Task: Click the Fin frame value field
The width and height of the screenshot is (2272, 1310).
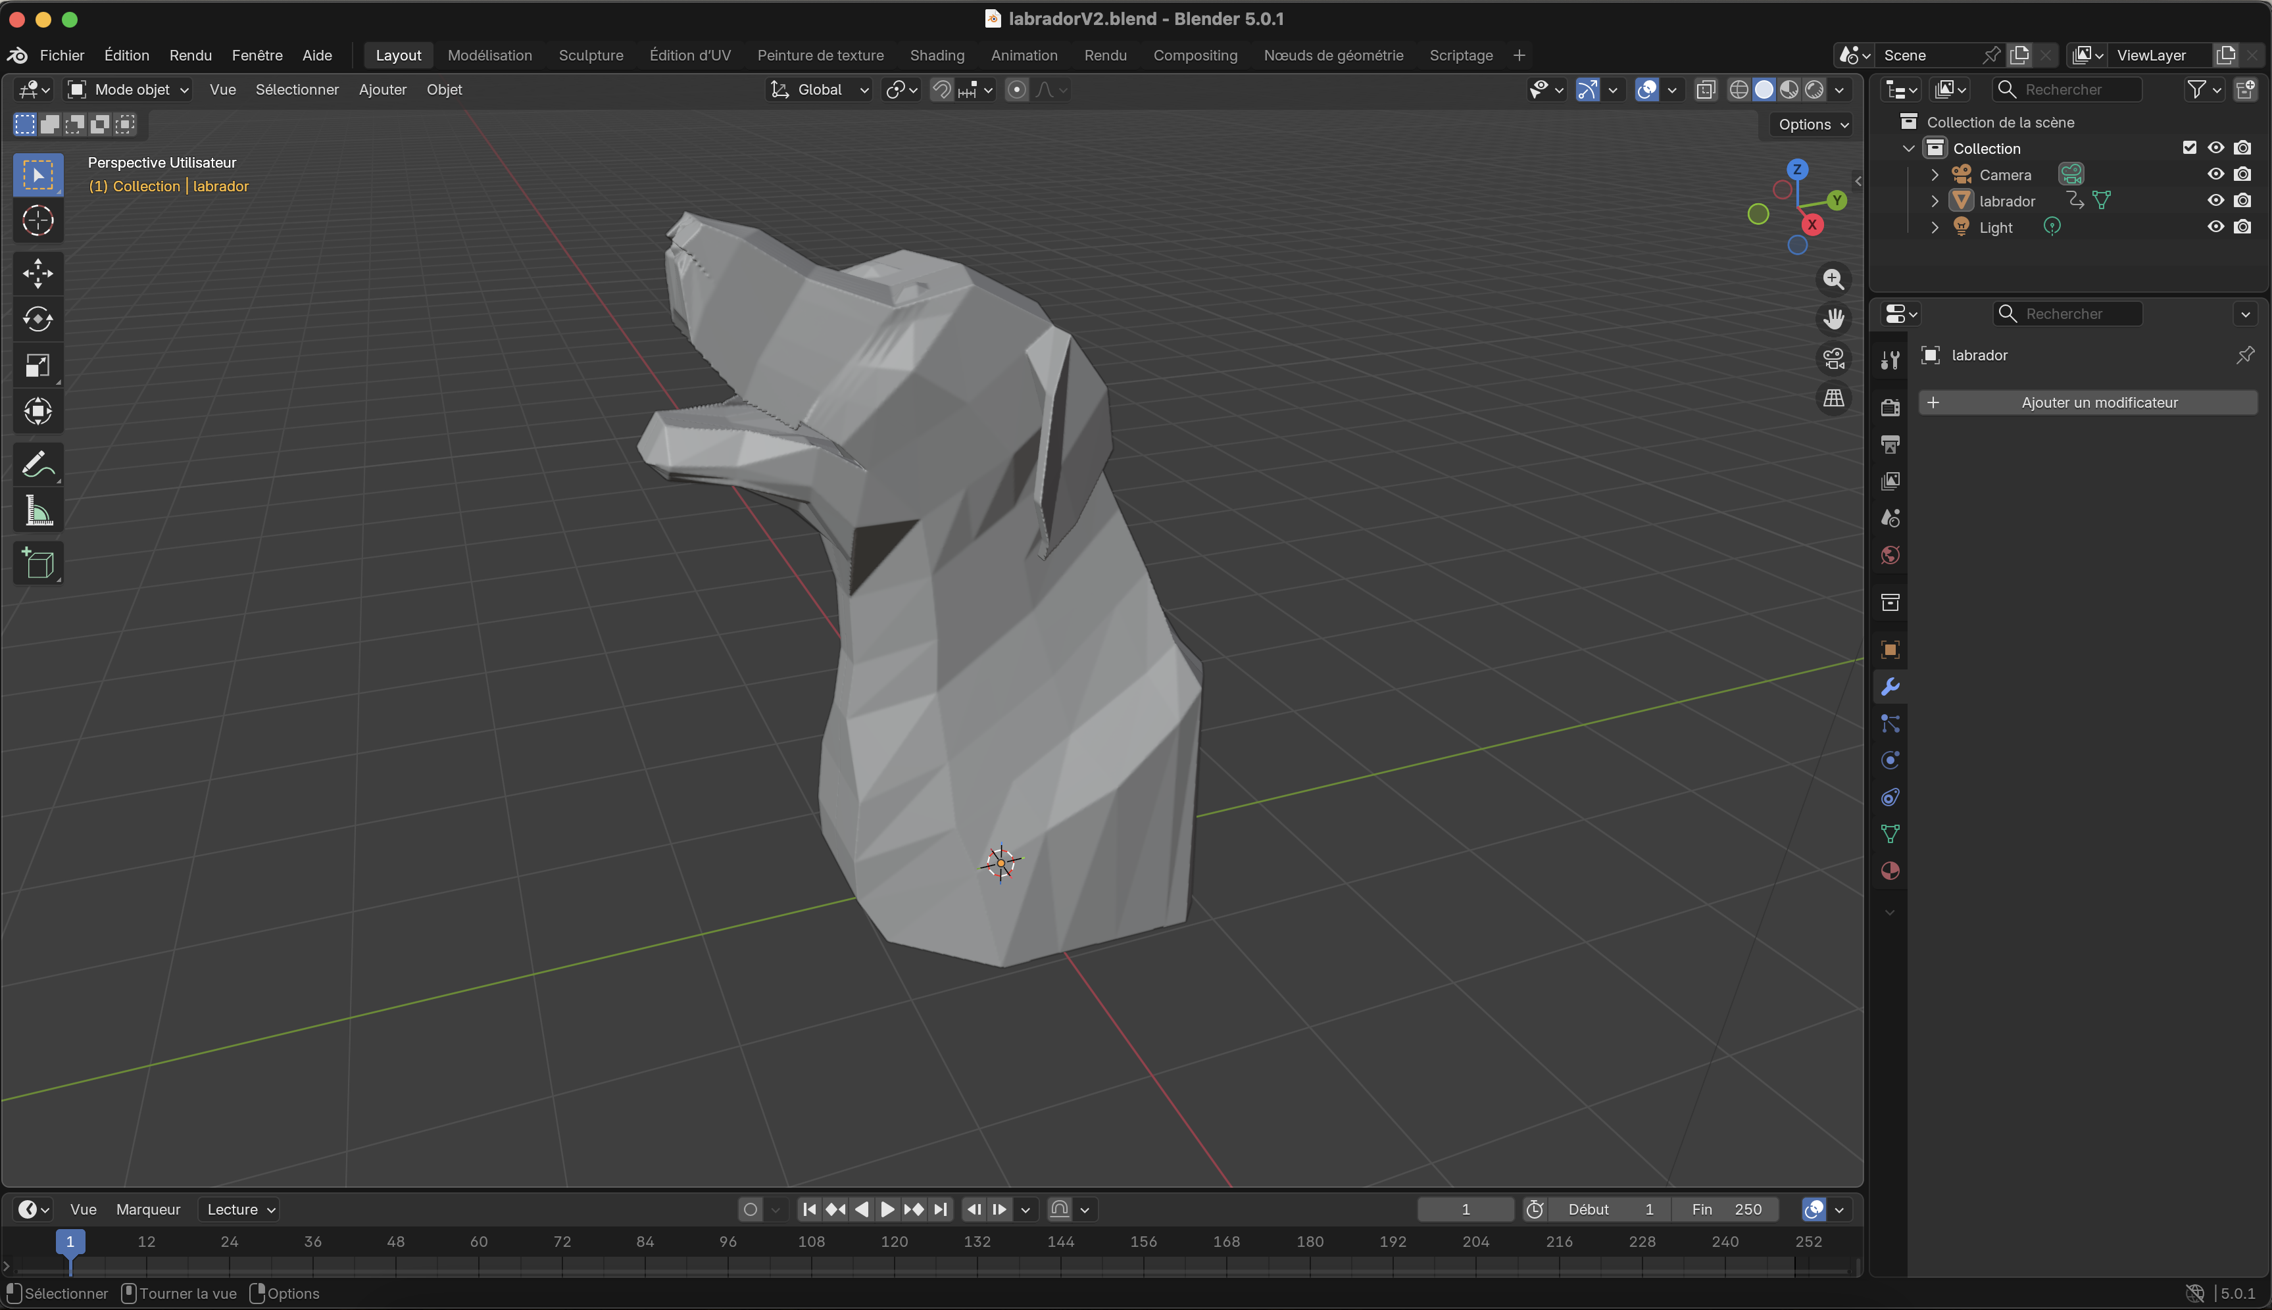Action: (1725, 1209)
